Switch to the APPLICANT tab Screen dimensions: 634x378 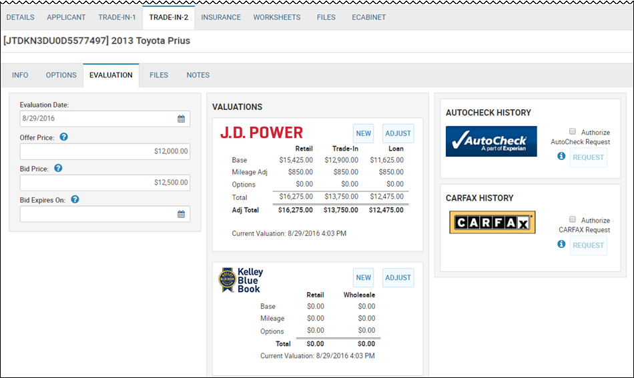coord(66,17)
